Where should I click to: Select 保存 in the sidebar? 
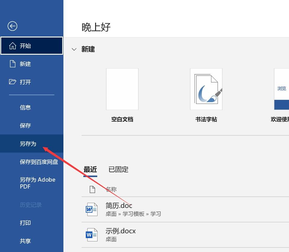tap(32, 125)
